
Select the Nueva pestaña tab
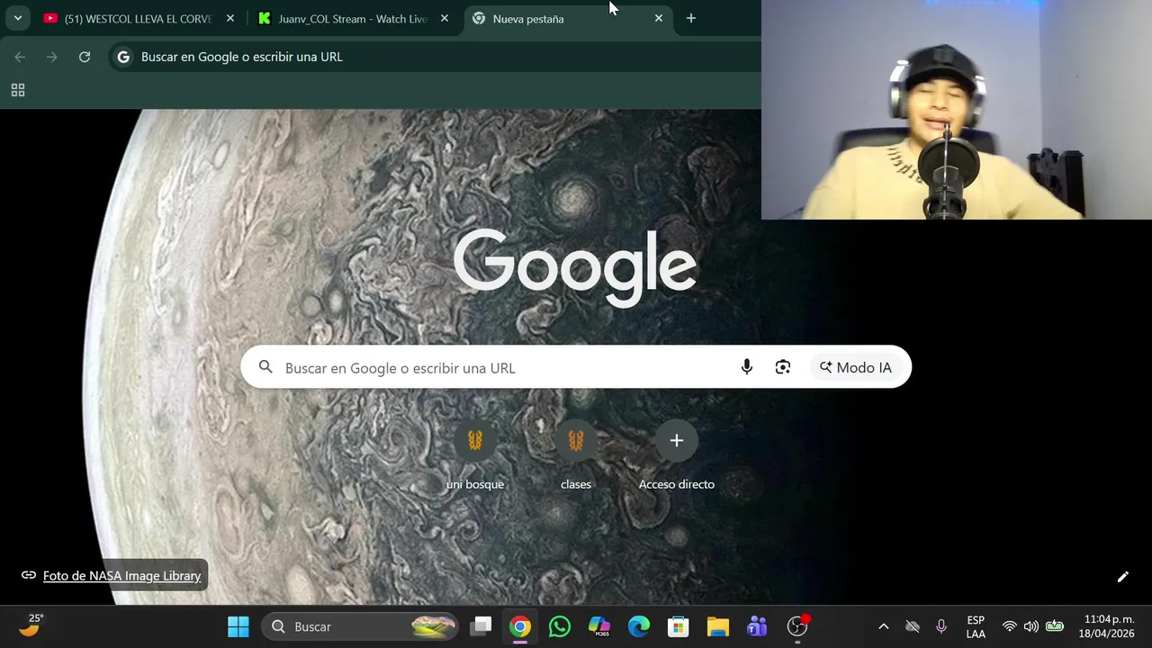click(x=567, y=18)
